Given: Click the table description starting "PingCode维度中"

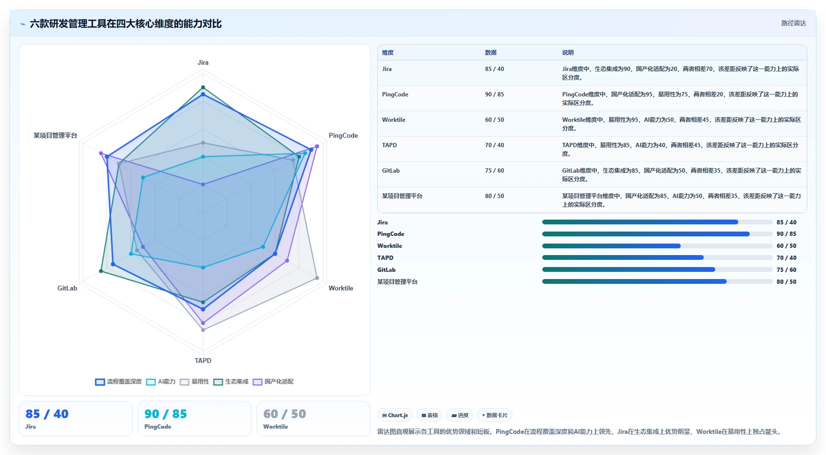Looking at the screenshot, I should pyautogui.click(x=680, y=99).
